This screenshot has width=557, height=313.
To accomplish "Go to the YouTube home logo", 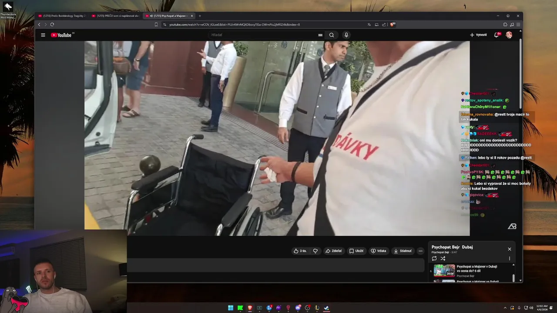I will [61, 35].
